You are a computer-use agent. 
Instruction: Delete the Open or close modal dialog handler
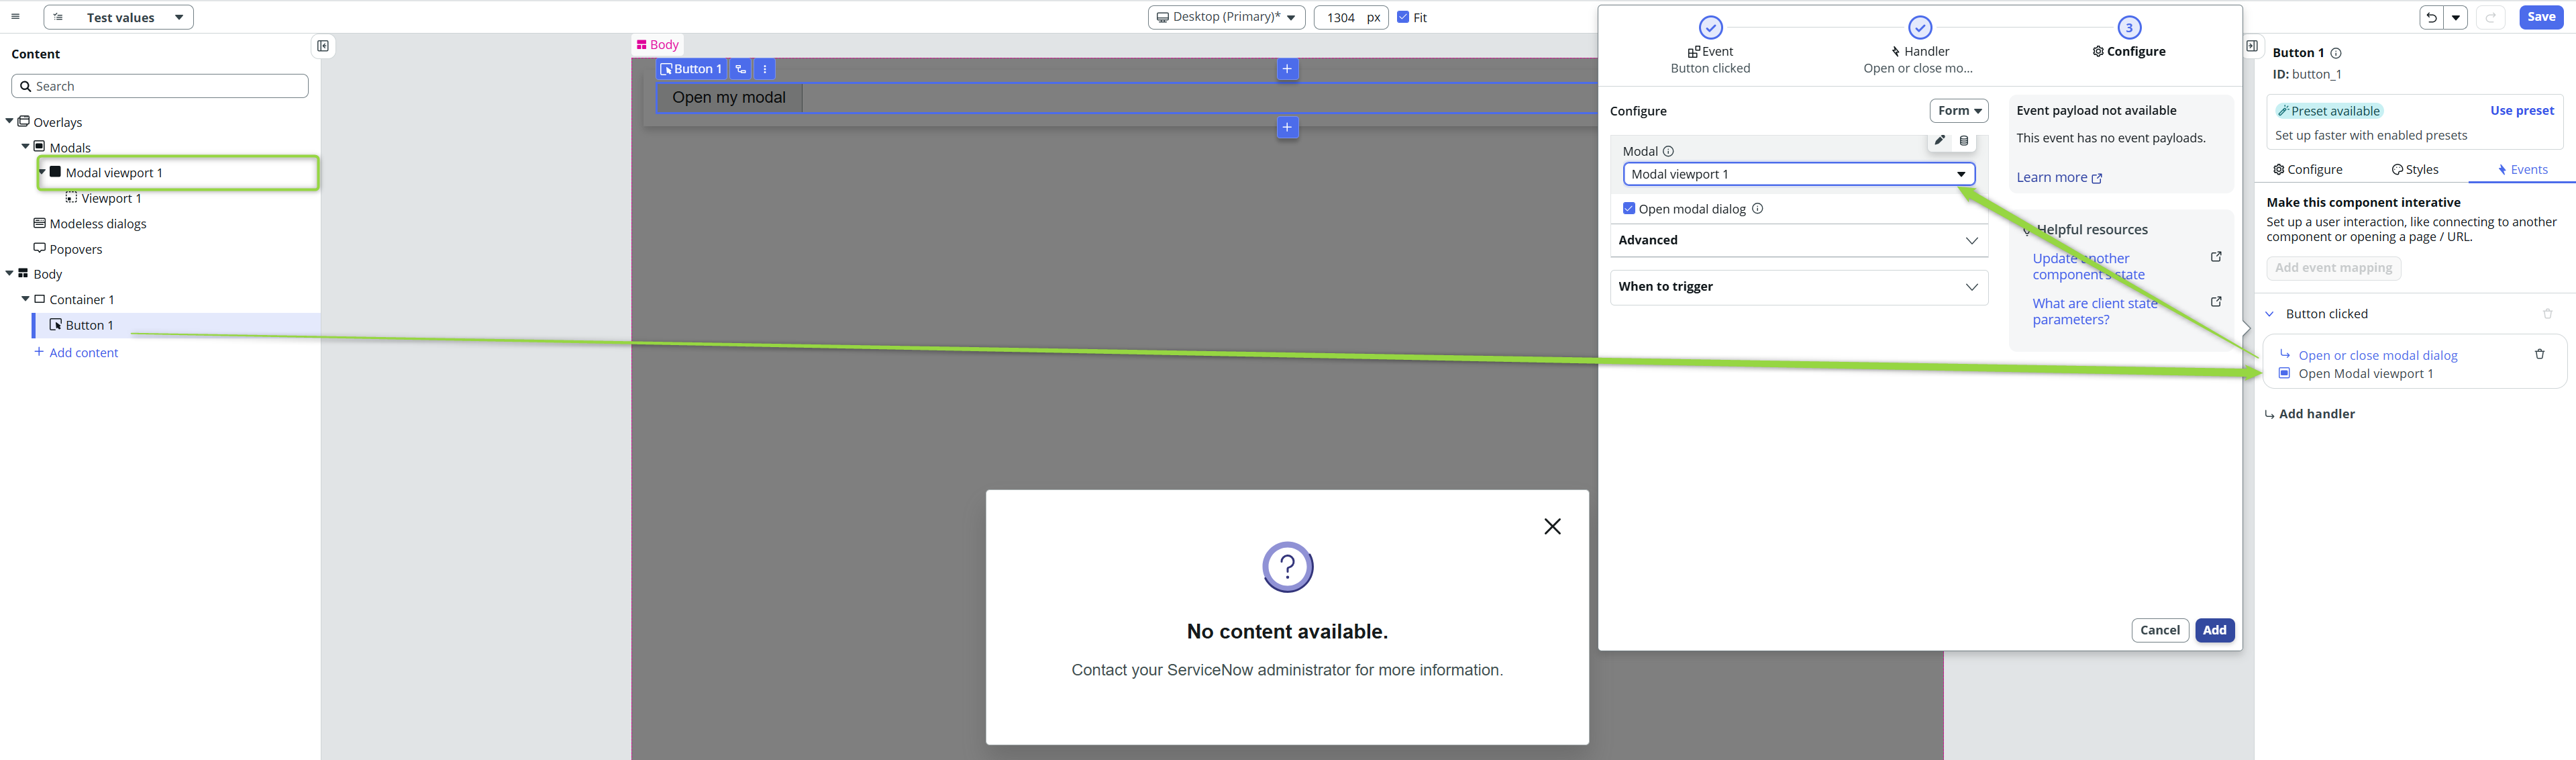(2539, 354)
